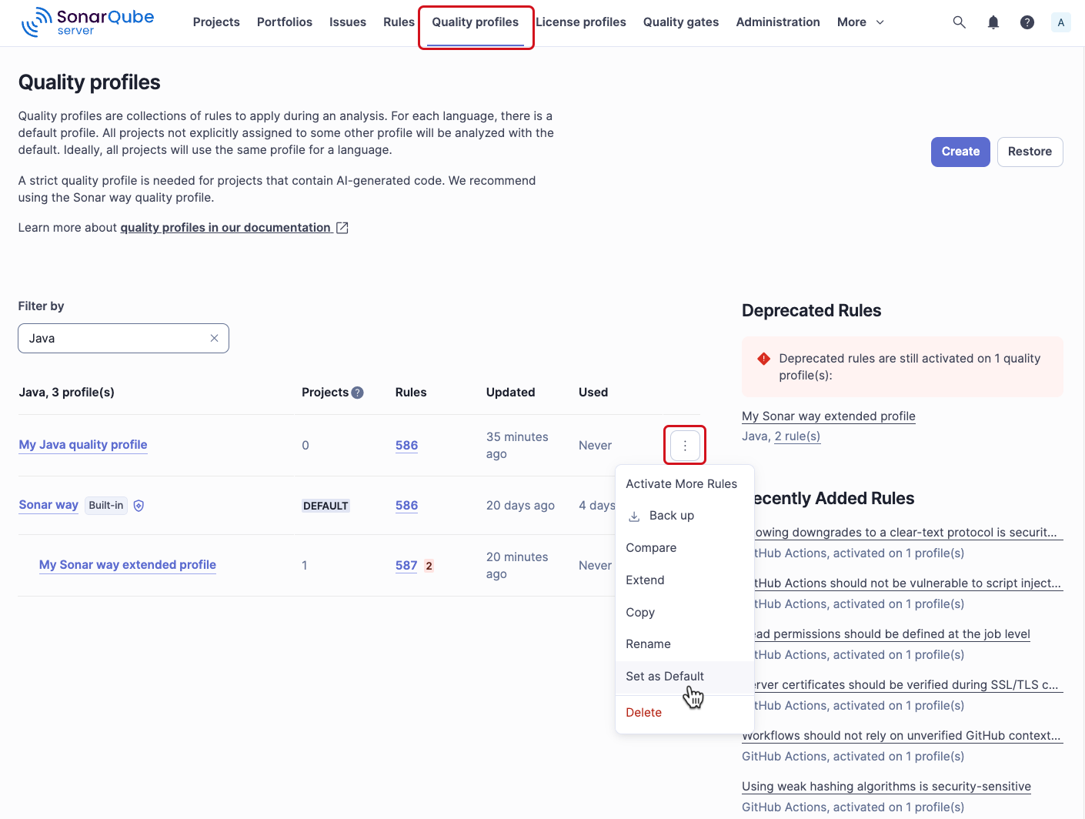Go to the Projects tab
1085x819 pixels.
tap(216, 22)
